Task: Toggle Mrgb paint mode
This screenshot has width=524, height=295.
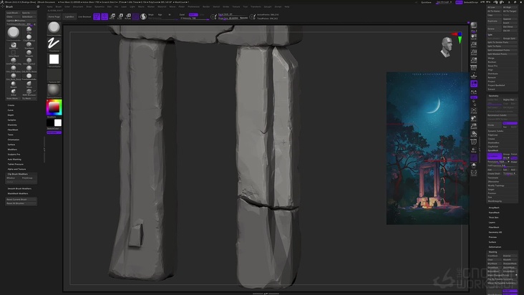Action: pyautogui.click(x=151, y=15)
